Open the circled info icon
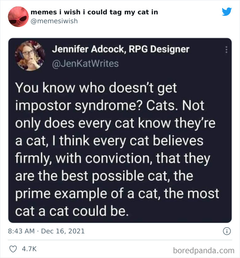 [x=226, y=231]
